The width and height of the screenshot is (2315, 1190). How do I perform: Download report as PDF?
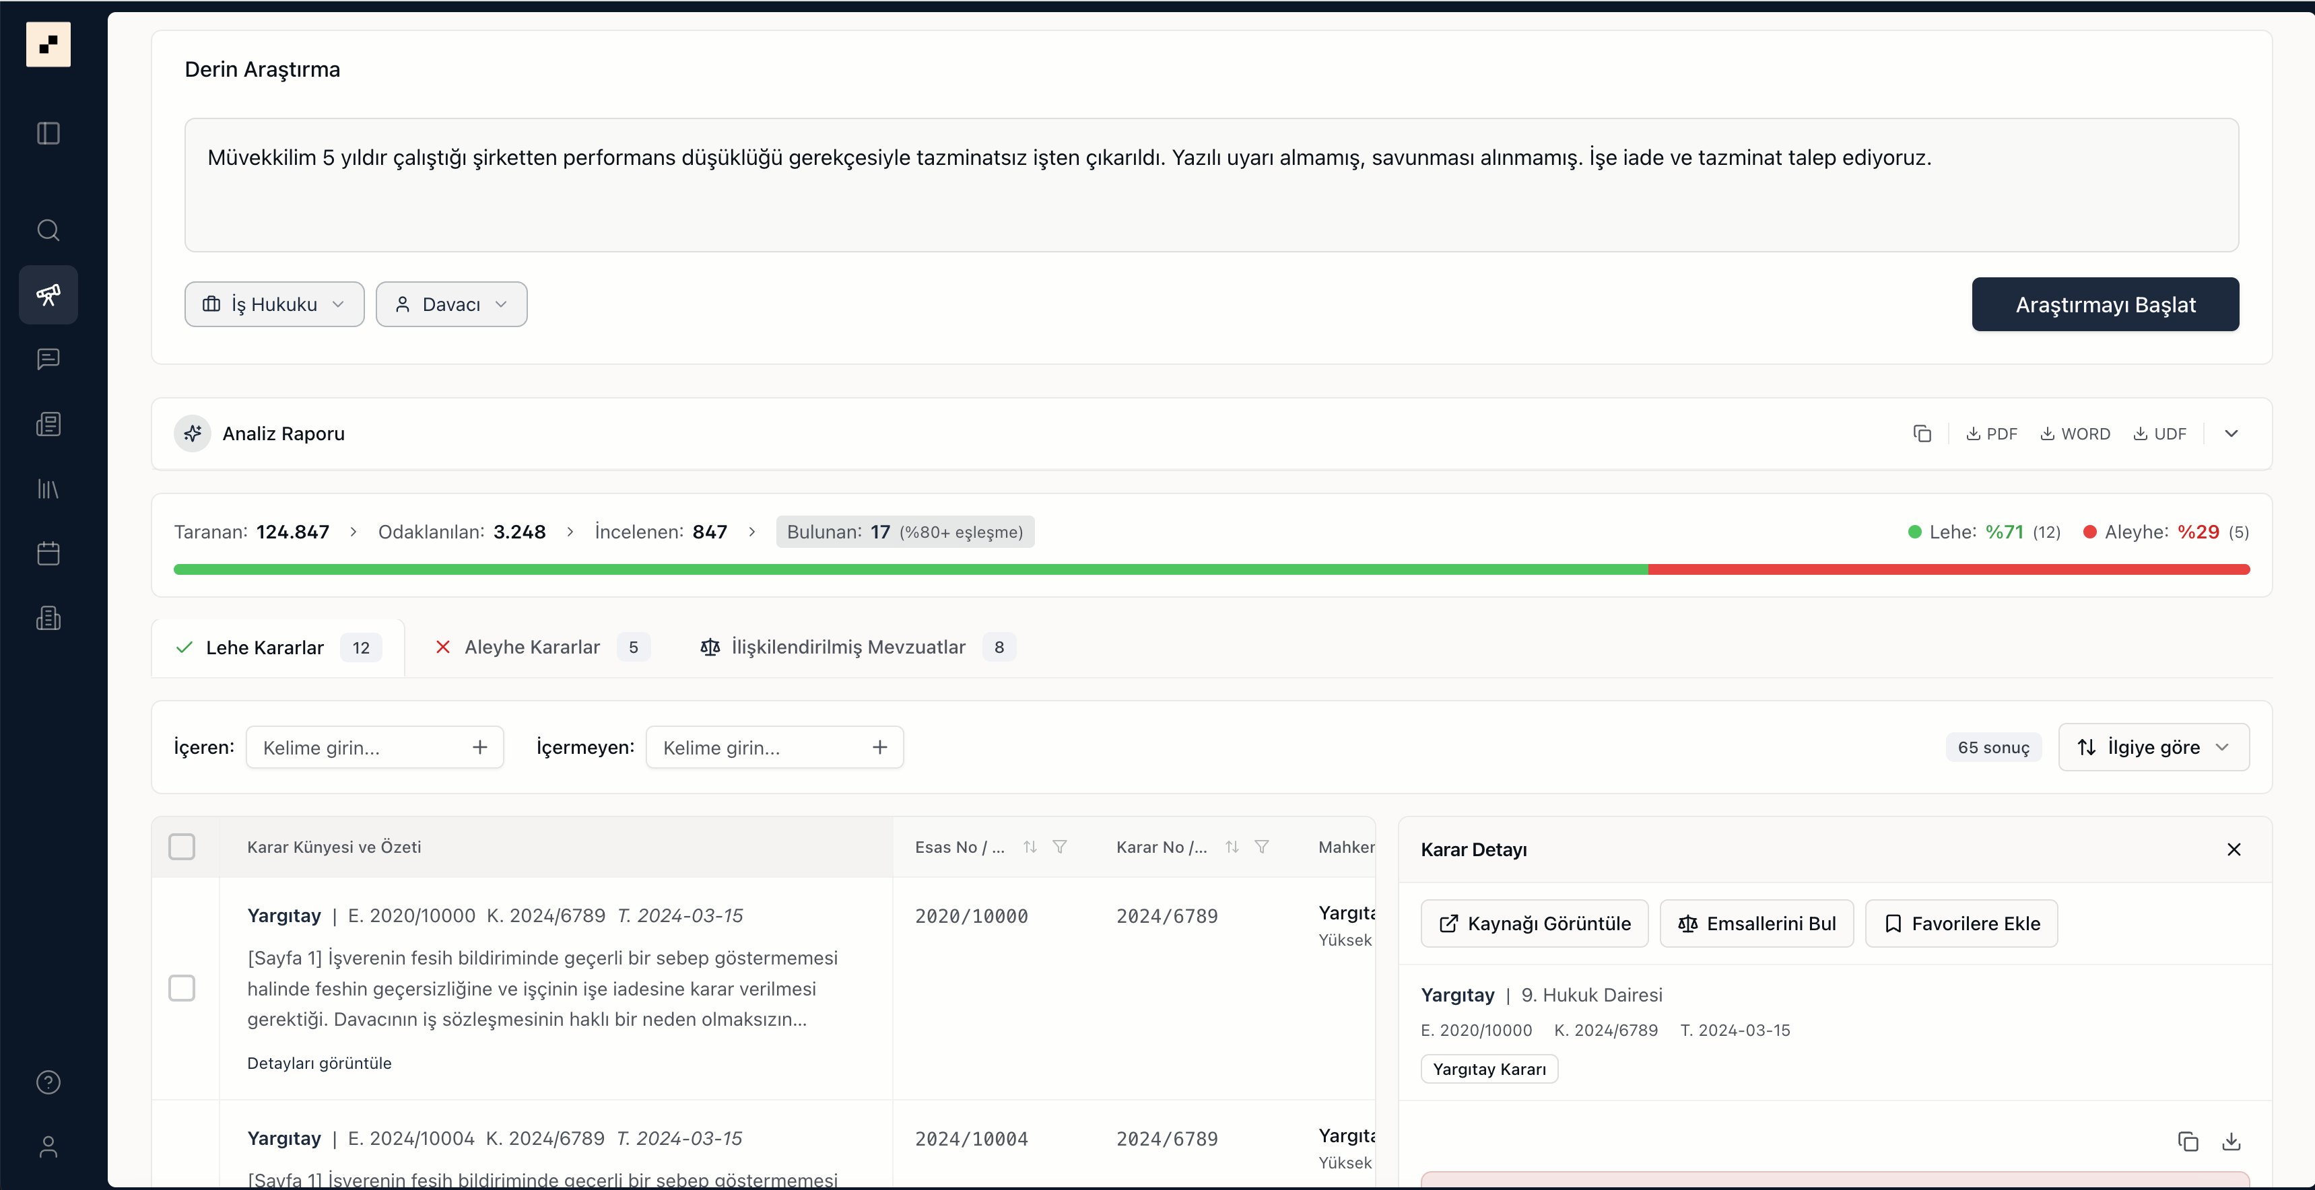pos(1992,433)
